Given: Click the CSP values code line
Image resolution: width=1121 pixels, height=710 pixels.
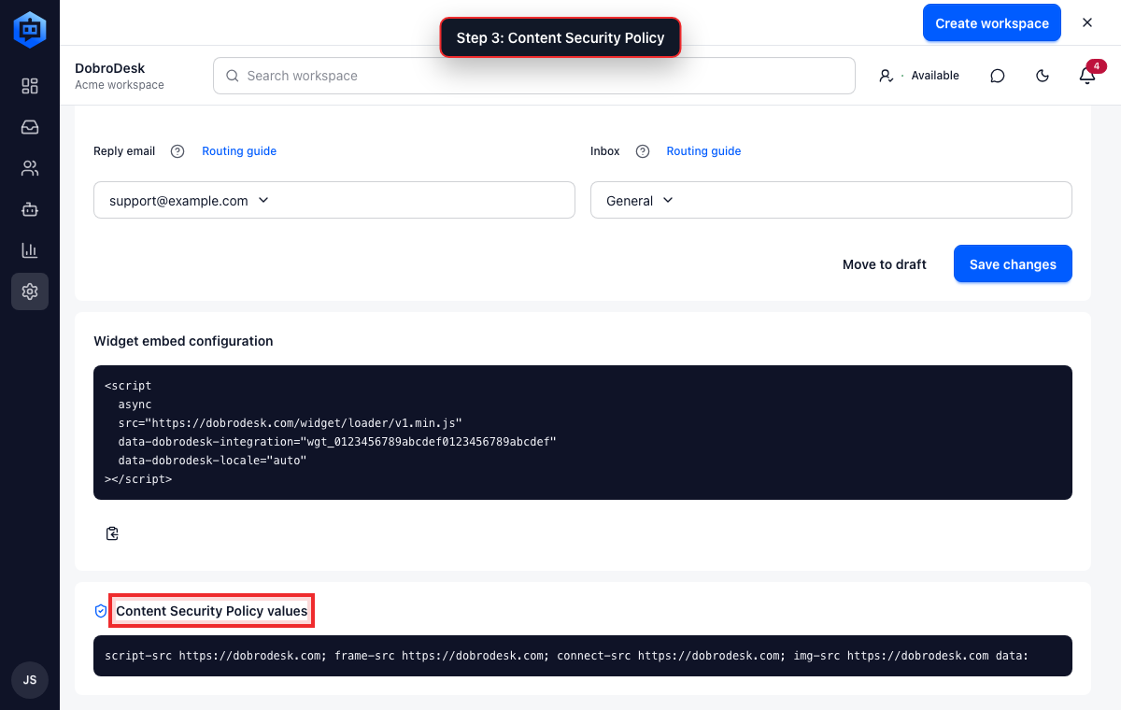Looking at the screenshot, I should (583, 656).
